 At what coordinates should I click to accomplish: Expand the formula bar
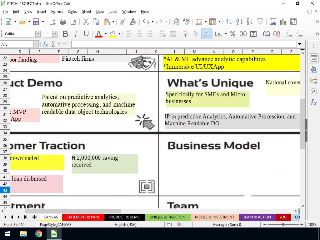[300, 44]
